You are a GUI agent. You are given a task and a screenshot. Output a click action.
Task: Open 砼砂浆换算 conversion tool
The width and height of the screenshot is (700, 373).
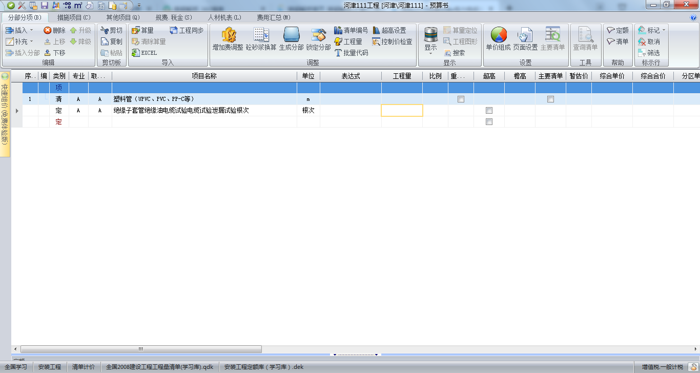coord(261,39)
